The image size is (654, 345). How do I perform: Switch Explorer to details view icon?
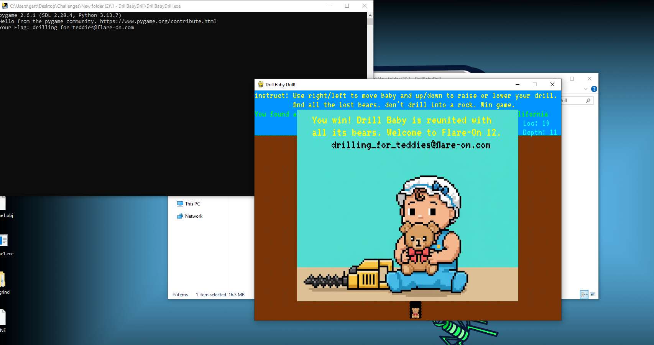click(584, 294)
